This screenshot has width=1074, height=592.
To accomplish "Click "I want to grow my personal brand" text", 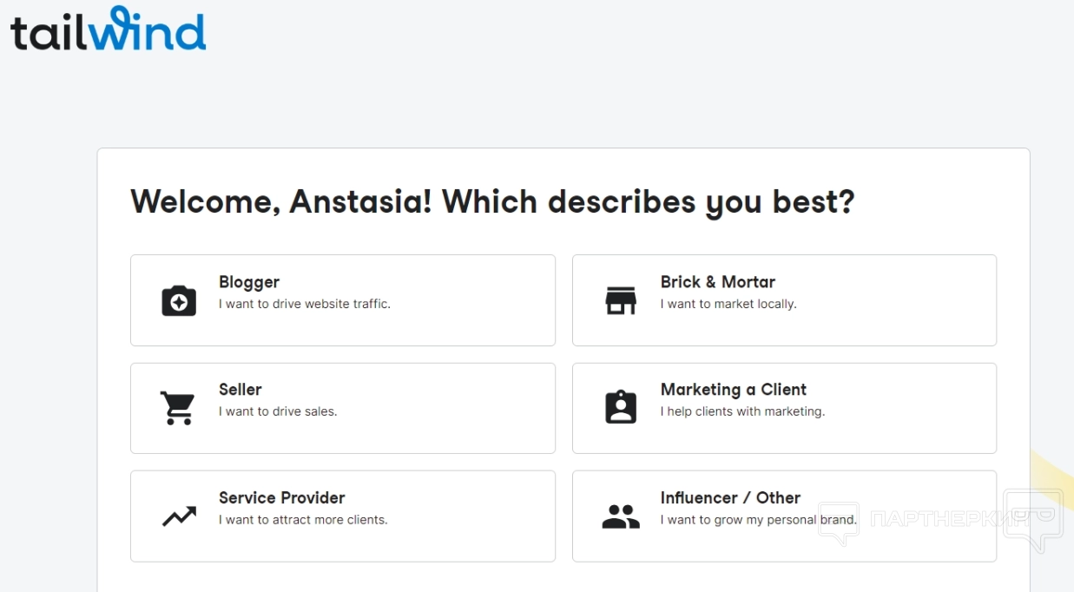I will (x=758, y=520).
